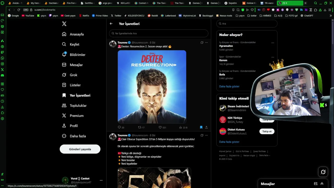
Task: Open WhatsApp in Opera sidebar
Action: click(x=2, y=58)
